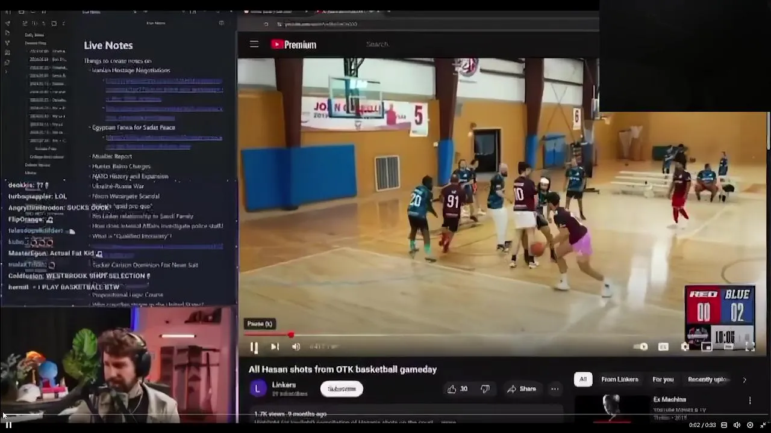Screen dimensions: 771x433
Task: Show more chips with the right chevron
Action: [744, 379]
